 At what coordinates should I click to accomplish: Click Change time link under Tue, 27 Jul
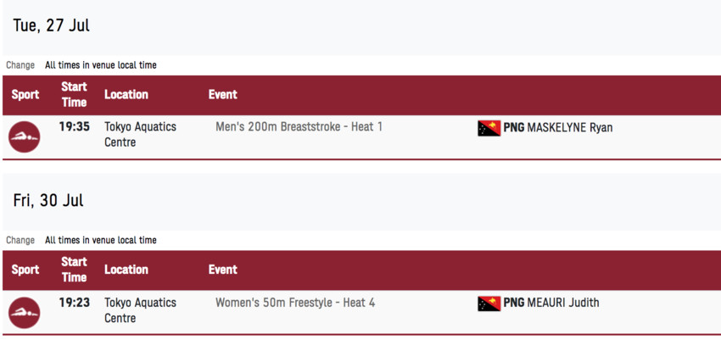[x=20, y=65]
